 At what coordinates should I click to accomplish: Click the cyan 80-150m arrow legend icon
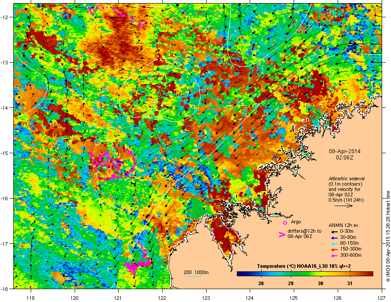tap(335, 244)
